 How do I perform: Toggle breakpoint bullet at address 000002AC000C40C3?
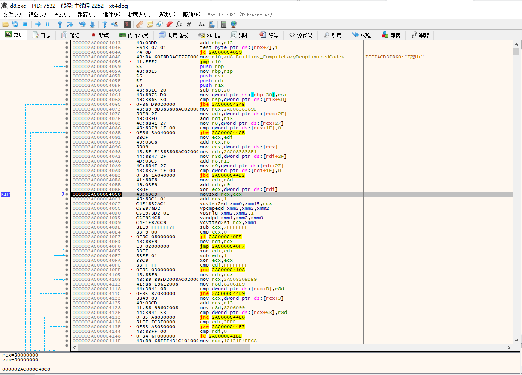67,199
